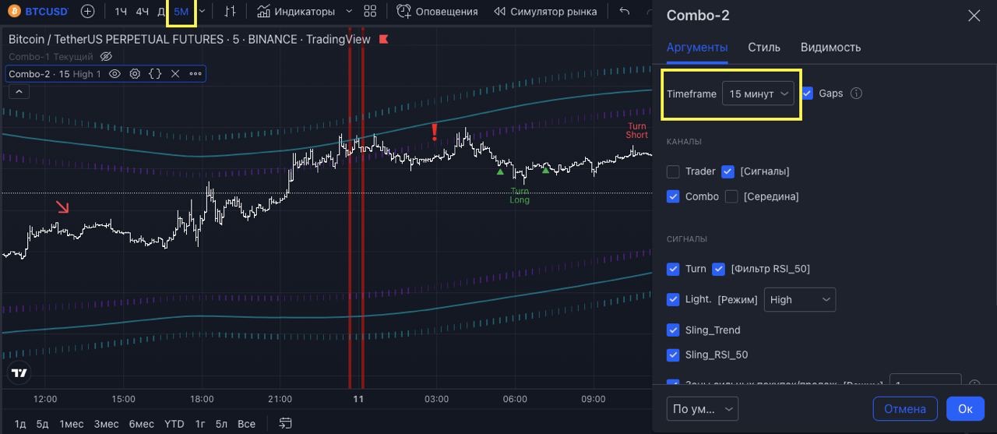Viewport: 997px width, 434px height.
Task: Click the Отмена button
Action: tap(905, 408)
